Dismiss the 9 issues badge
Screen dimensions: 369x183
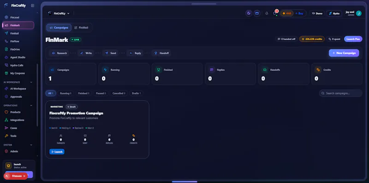click(24, 176)
